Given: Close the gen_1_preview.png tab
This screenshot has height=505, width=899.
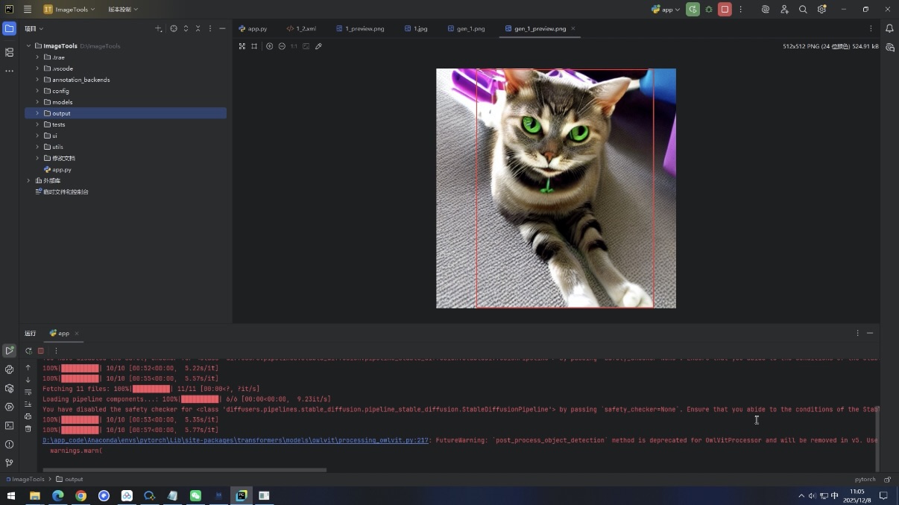Looking at the screenshot, I should point(573,28).
